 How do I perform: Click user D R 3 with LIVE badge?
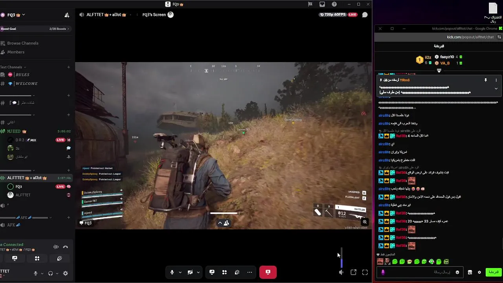click(x=39, y=140)
